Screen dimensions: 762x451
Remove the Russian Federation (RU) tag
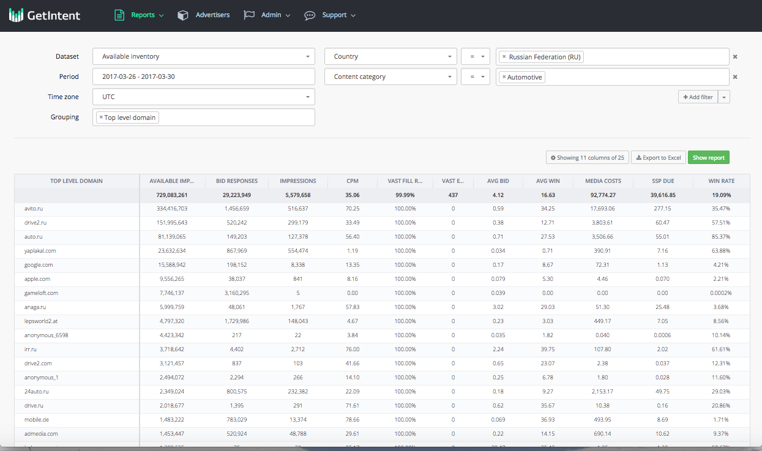pyautogui.click(x=504, y=57)
